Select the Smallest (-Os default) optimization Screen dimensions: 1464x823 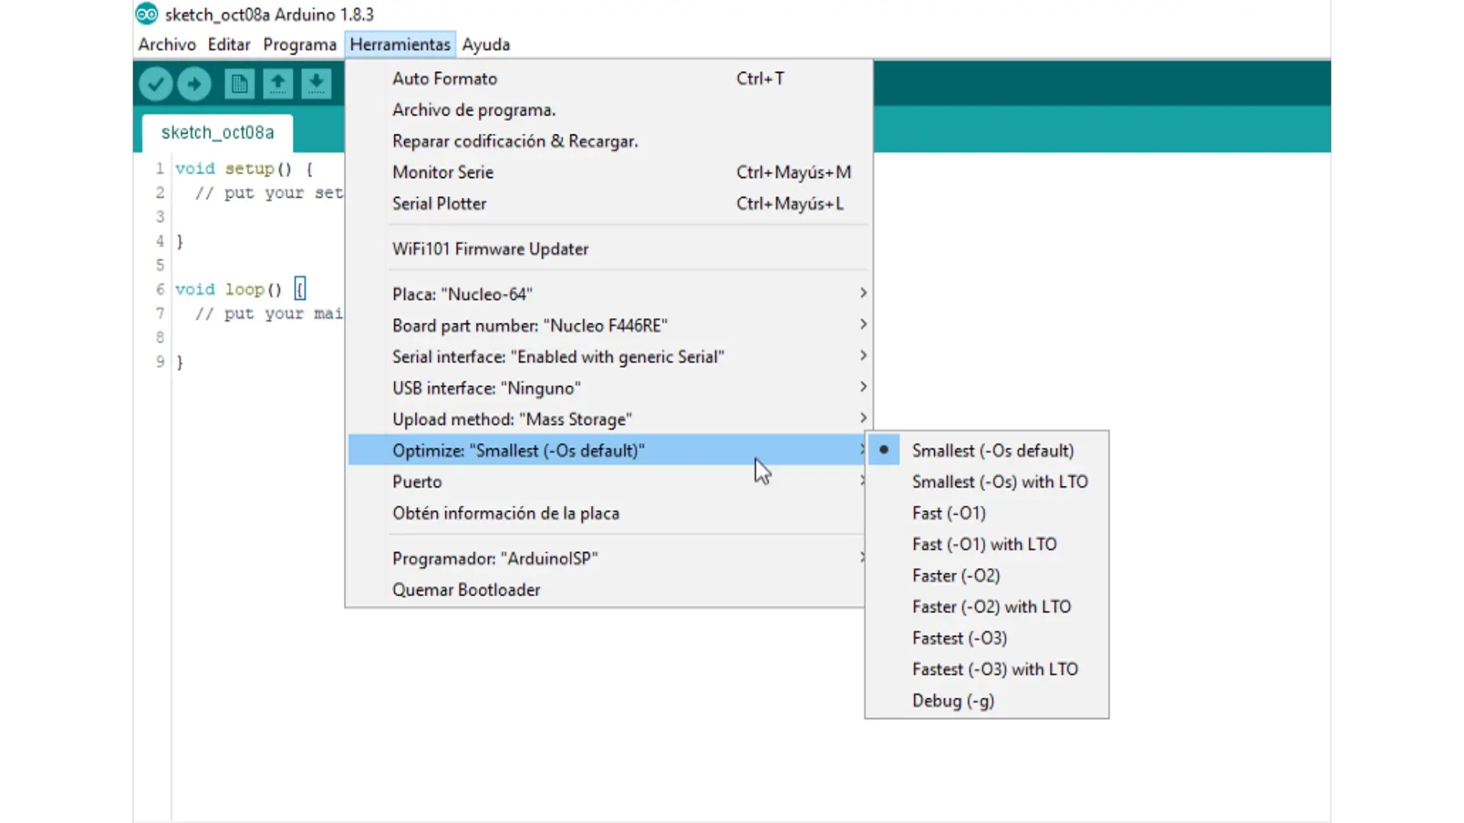click(x=987, y=450)
